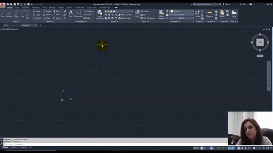Toggle Polar tracking in status bar

(218, 148)
